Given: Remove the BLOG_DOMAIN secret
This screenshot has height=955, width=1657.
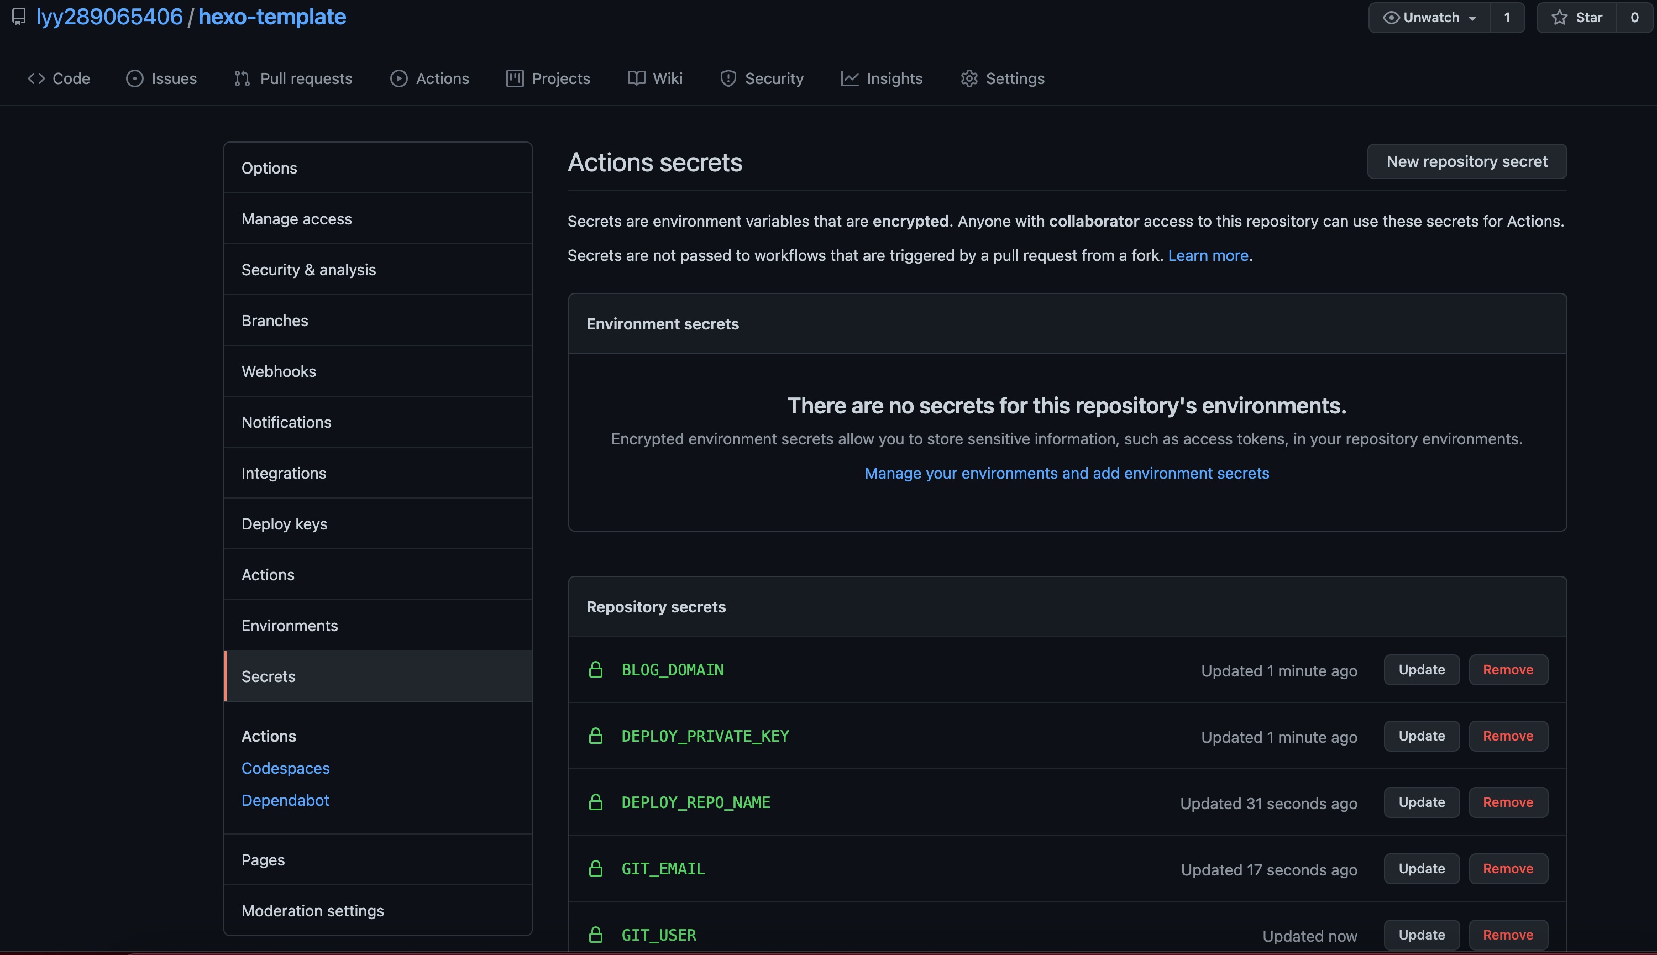Looking at the screenshot, I should (x=1508, y=670).
